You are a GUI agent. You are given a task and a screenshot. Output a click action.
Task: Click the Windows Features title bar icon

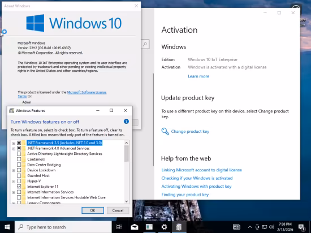11,111
